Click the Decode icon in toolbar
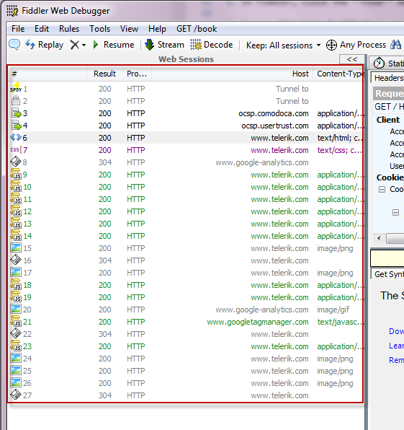Viewport: 404px width, 430px height. [196, 45]
